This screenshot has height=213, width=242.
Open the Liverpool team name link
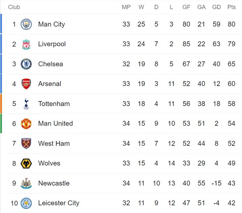pos(52,44)
